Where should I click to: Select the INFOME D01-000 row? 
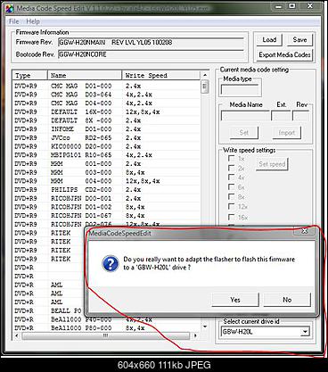[x=106, y=129]
